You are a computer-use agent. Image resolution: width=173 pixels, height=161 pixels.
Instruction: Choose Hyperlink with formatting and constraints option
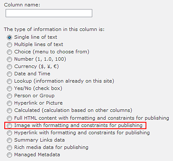click(9, 133)
